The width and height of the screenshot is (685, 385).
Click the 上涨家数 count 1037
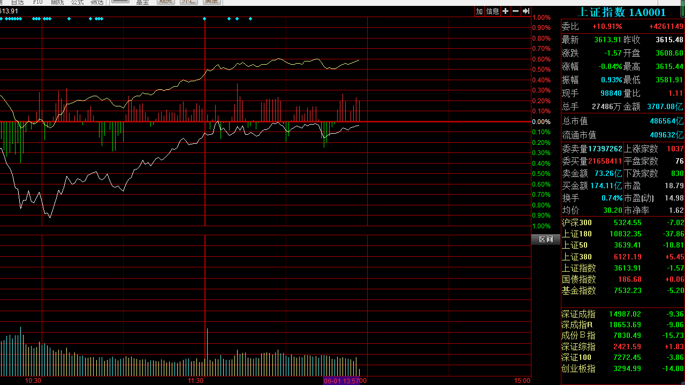675,149
